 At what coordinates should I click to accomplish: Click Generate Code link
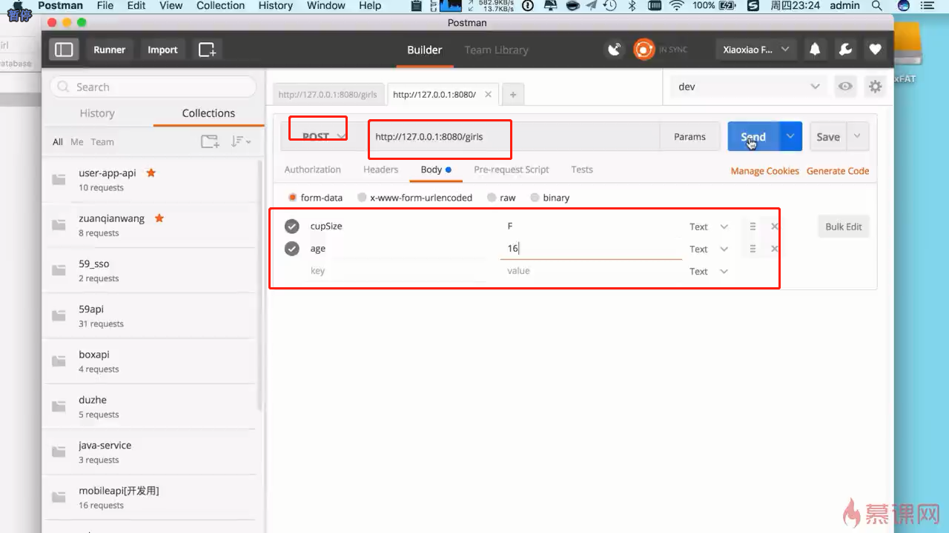point(838,171)
